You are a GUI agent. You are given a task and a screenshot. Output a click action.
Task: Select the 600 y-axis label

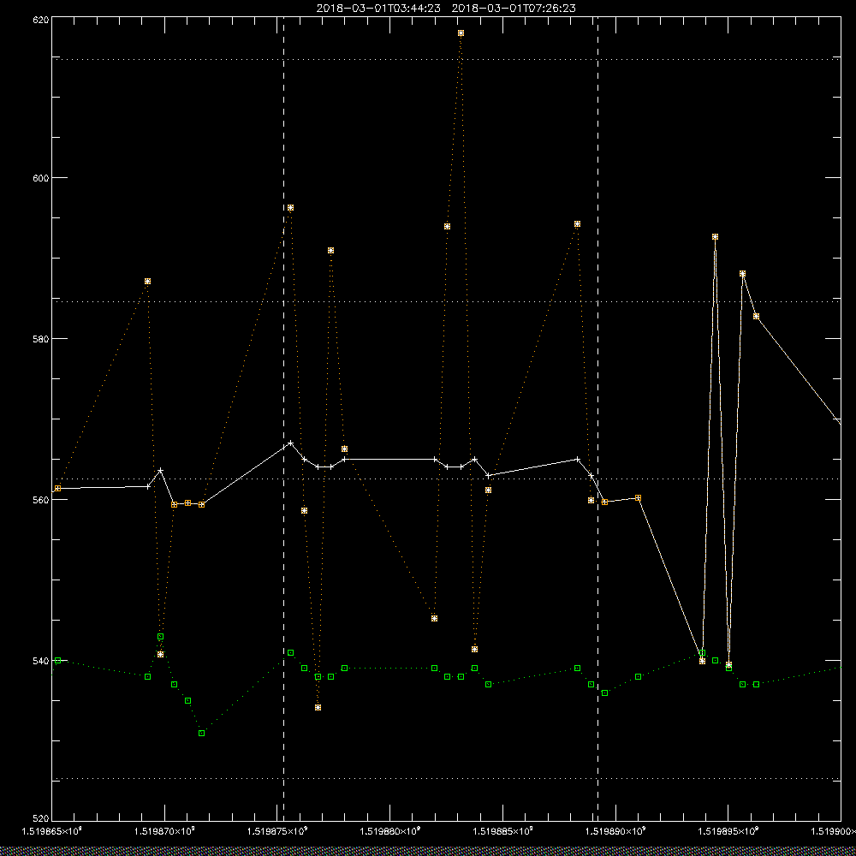(x=41, y=178)
